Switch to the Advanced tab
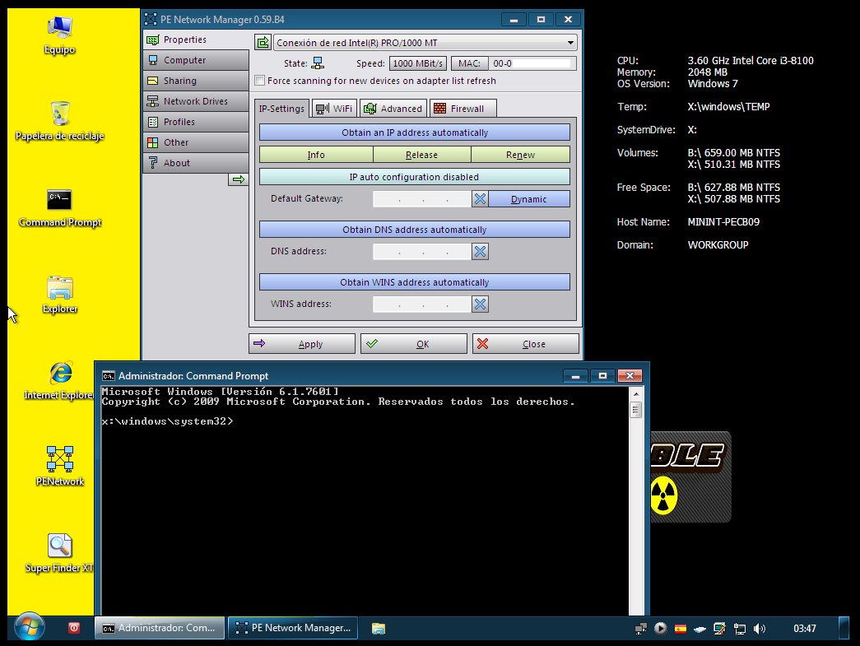Viewport: 860px width, 646px height. tap(393, 109)
